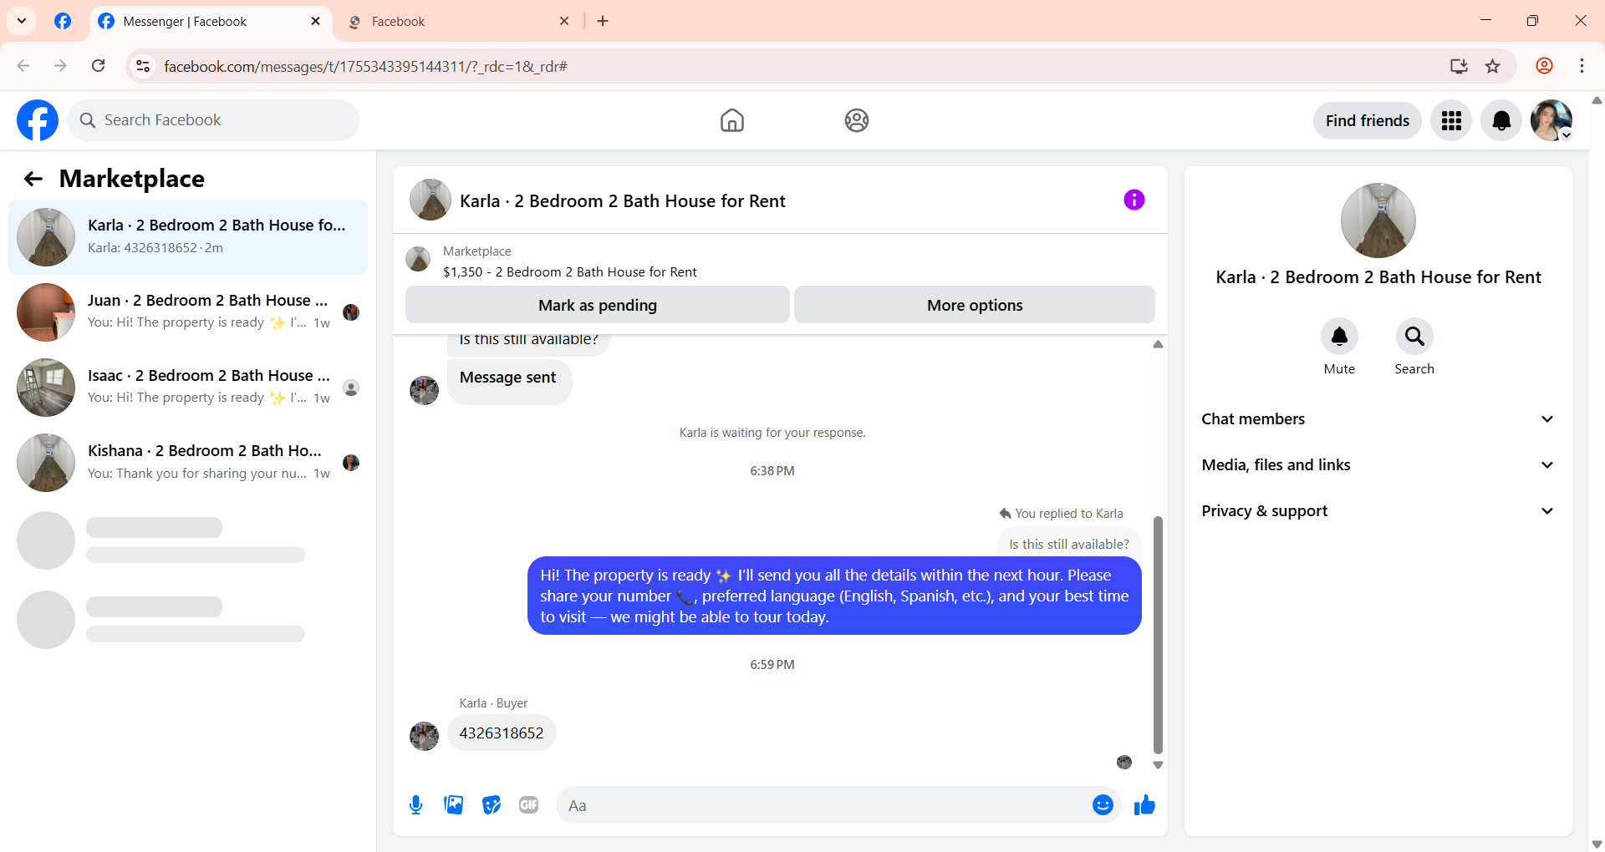Send a thumbs-up like
This screenshot has height=852, width=1605.
1144,805
